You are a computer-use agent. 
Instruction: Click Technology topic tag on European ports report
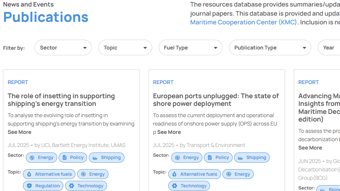(189, 186)
